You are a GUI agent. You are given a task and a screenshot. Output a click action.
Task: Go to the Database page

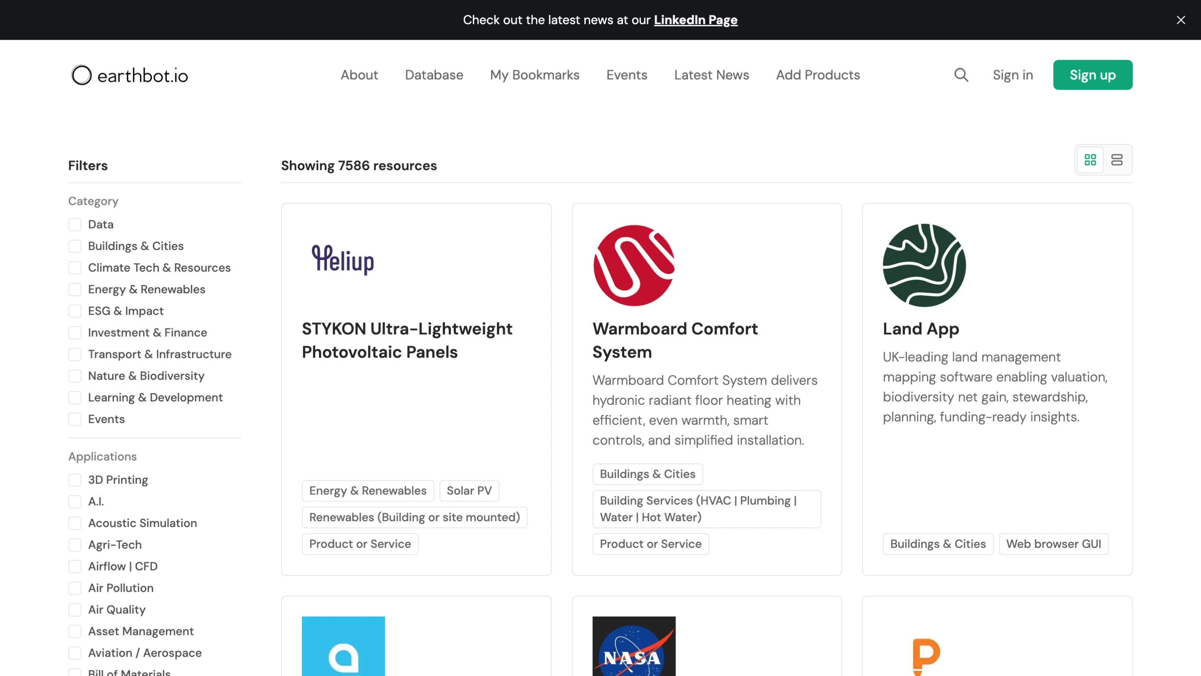coord(434,75)
